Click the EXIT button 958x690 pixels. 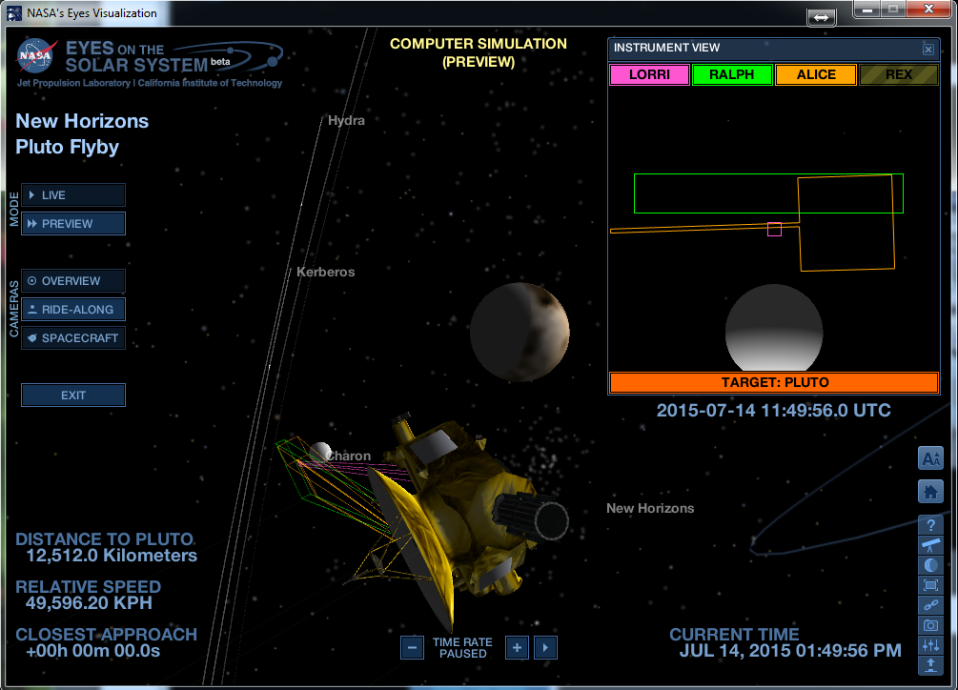(73, 396)
